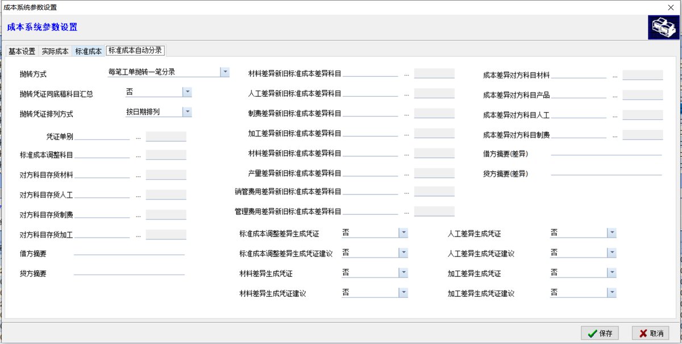The image size is (682, 344).
Task: Open browse button for 管理费用差异新旧标准成本差异科目
Action: [406, 212]
